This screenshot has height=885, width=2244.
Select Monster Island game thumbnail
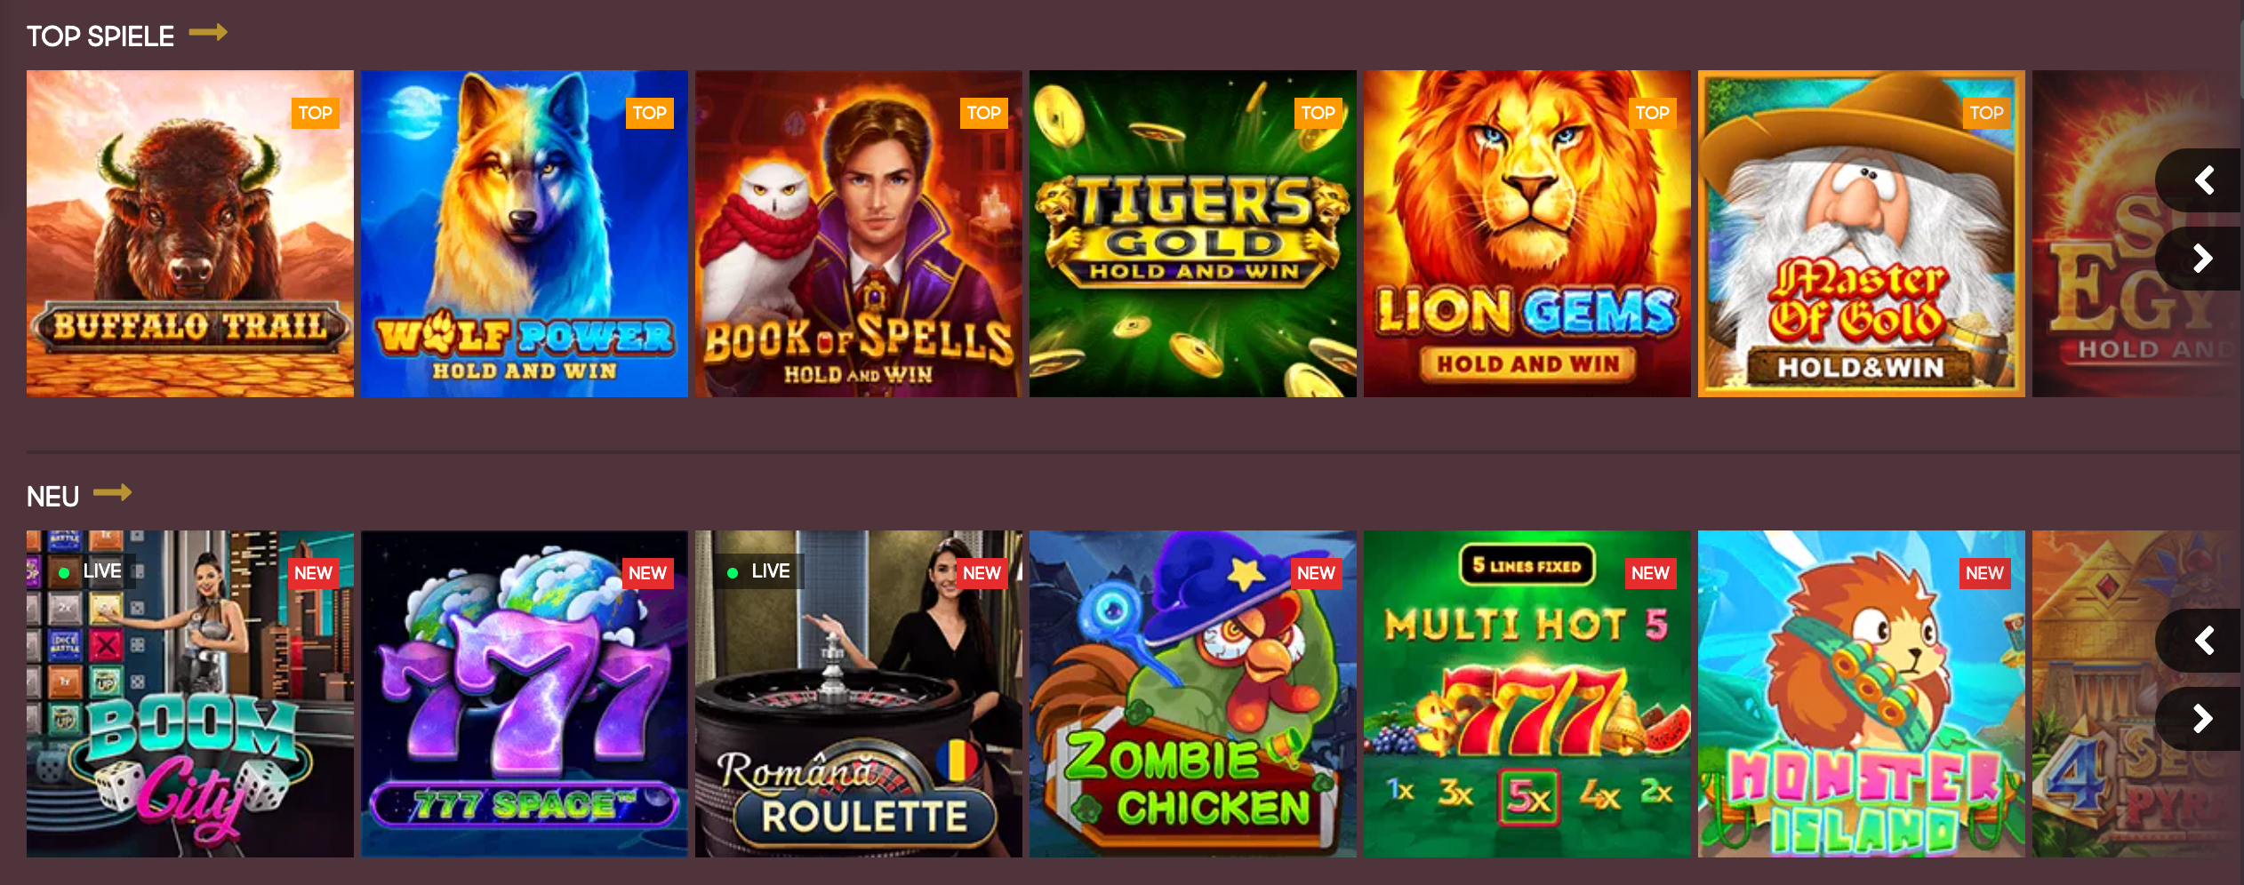(x=1862, y=694)
